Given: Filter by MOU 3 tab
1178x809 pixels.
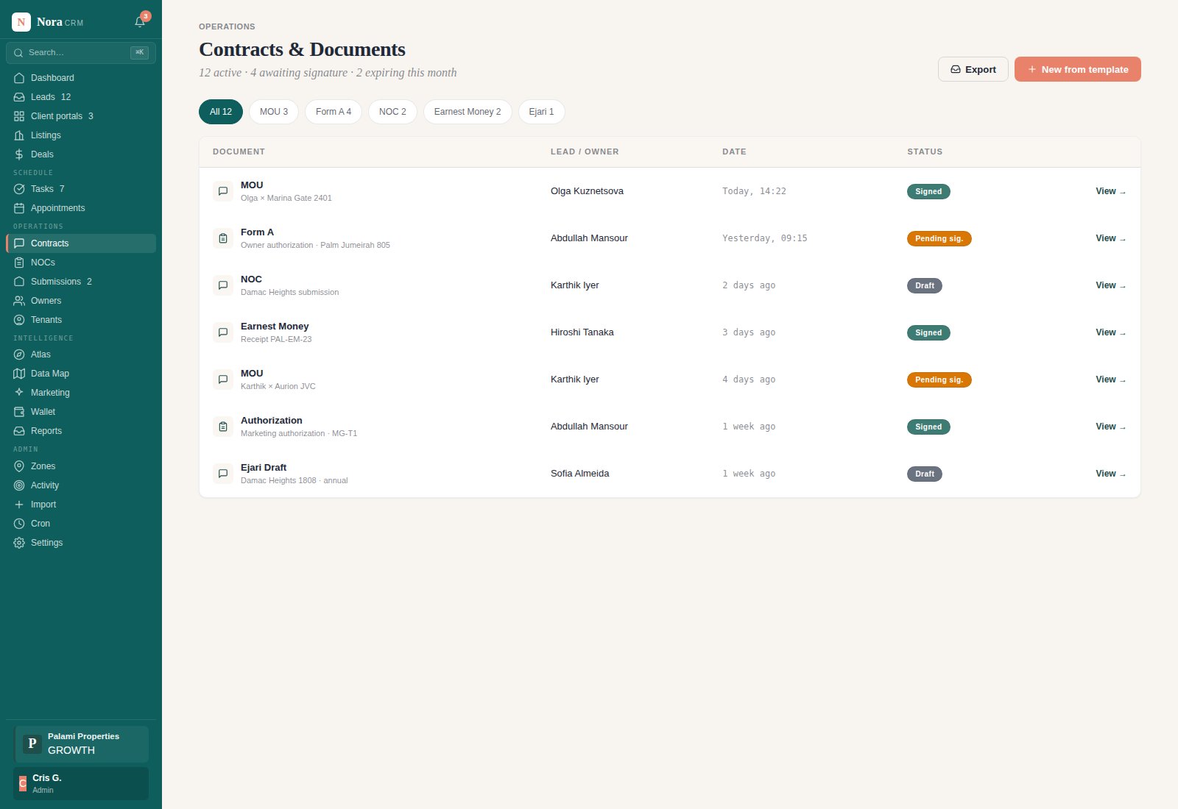Looking at the screenshot, I should tap(274, 112).
